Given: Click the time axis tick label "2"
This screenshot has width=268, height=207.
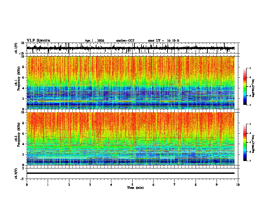Looking at the screenshot, I should (69, 185).
